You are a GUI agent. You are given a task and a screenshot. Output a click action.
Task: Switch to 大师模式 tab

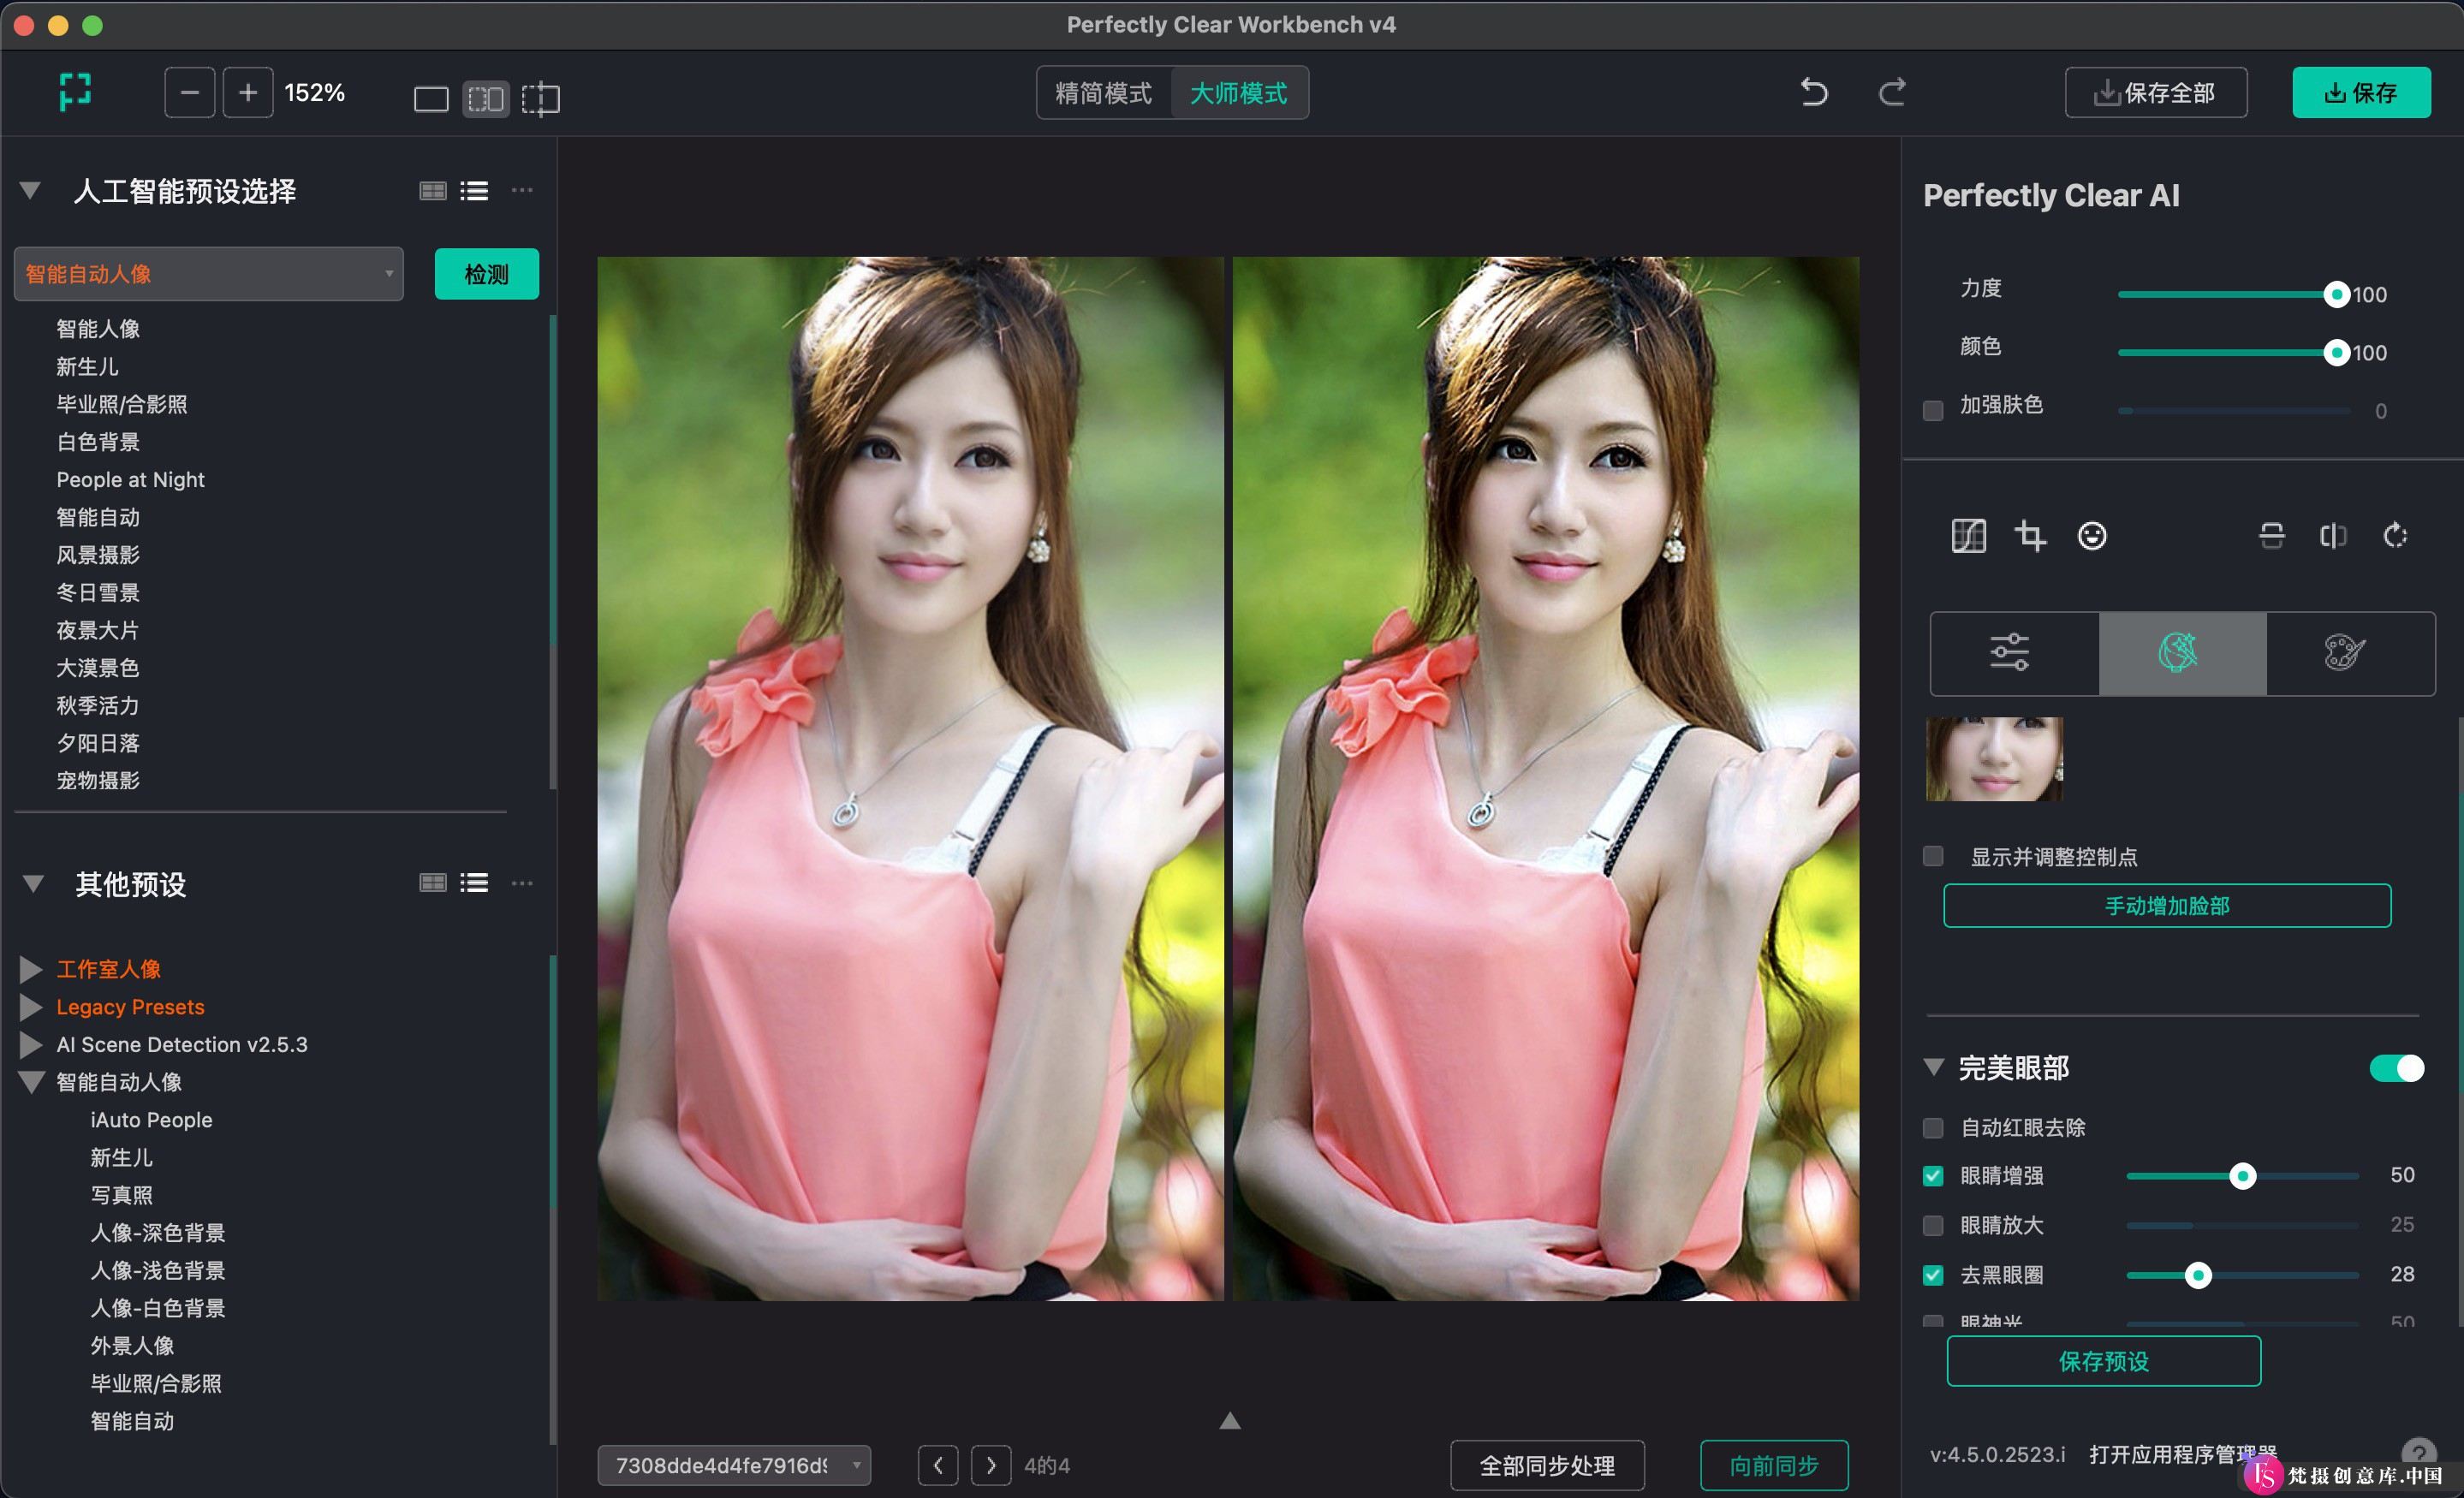point(1242,92)
